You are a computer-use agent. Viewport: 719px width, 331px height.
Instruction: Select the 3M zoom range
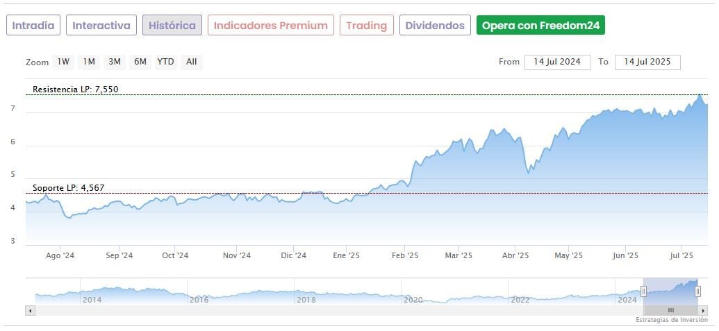tap(115, 62)
